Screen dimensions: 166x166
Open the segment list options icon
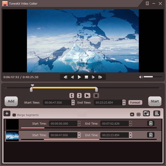click(157, 114)
